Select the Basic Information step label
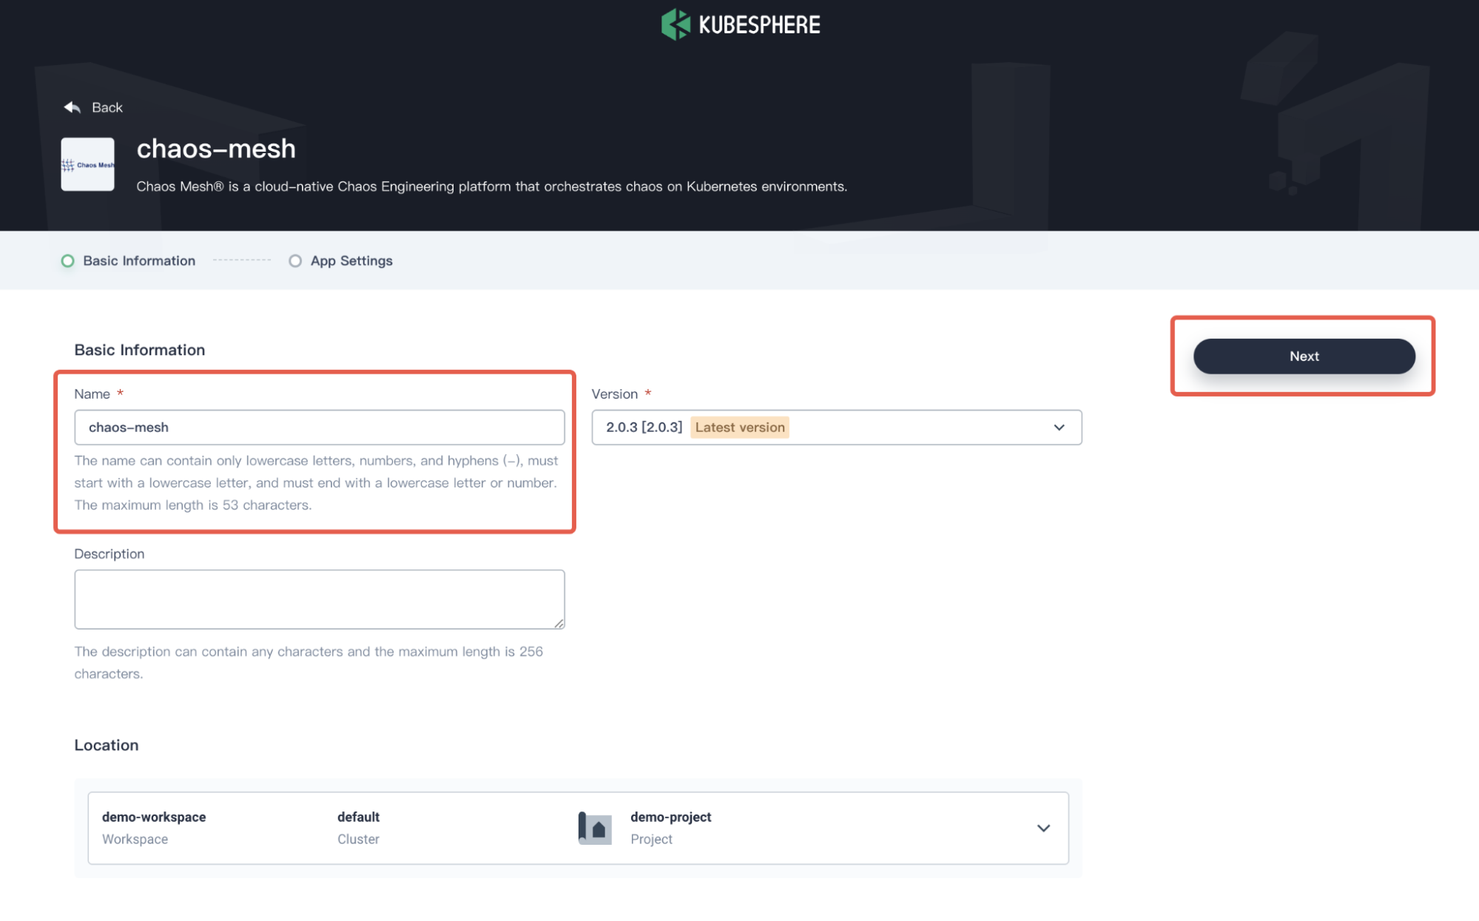The height and width of the screenshot is (921, 1479). 139,261
